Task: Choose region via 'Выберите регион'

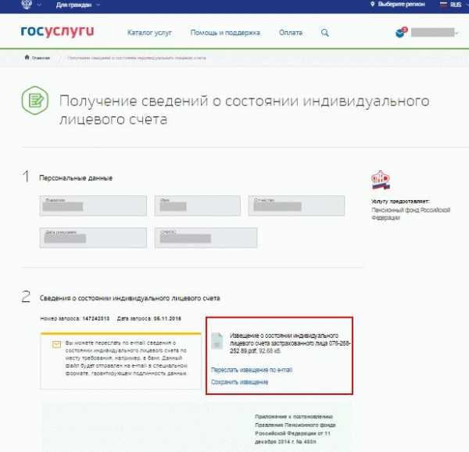Action: click(x=398, y=4)
